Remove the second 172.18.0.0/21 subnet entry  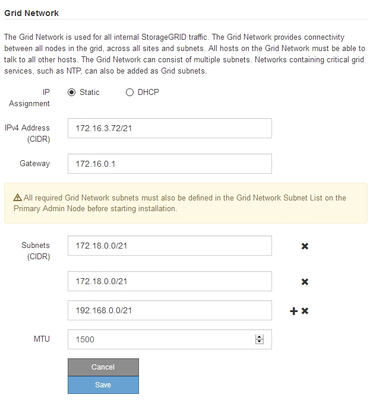(305, 282)
